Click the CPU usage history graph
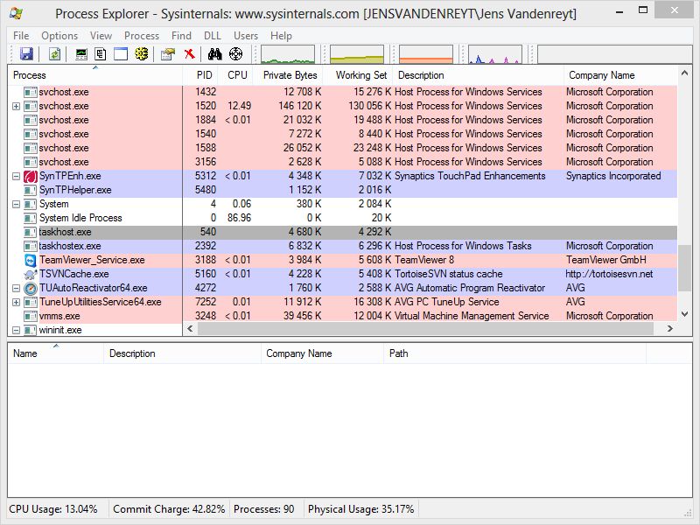This screenshot has height=525, width=700. tap(289, 53)
